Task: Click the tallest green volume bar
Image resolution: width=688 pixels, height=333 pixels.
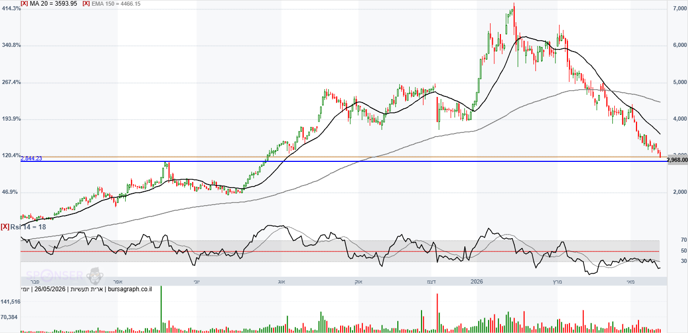Action: point(161,309)
